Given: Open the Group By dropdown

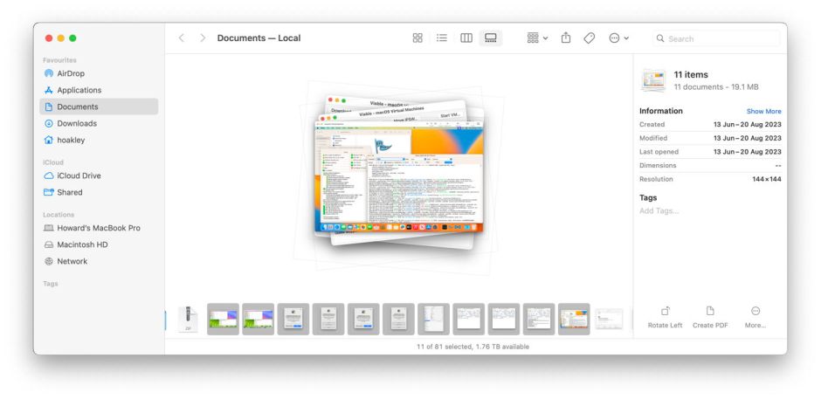Looking at the screenshot, I should point(537,38).
